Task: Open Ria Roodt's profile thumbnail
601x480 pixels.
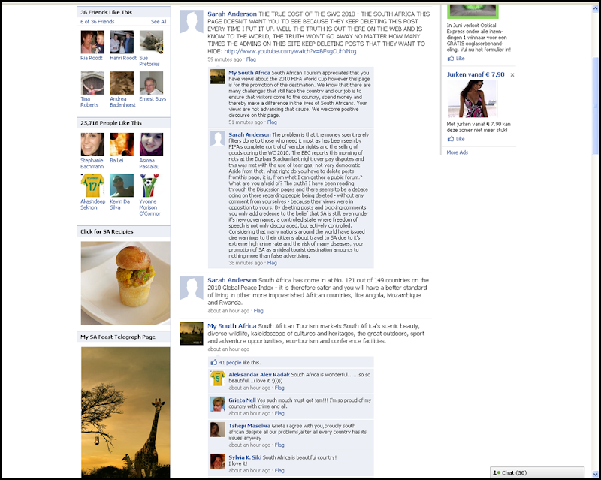Action: click(92, 42)
